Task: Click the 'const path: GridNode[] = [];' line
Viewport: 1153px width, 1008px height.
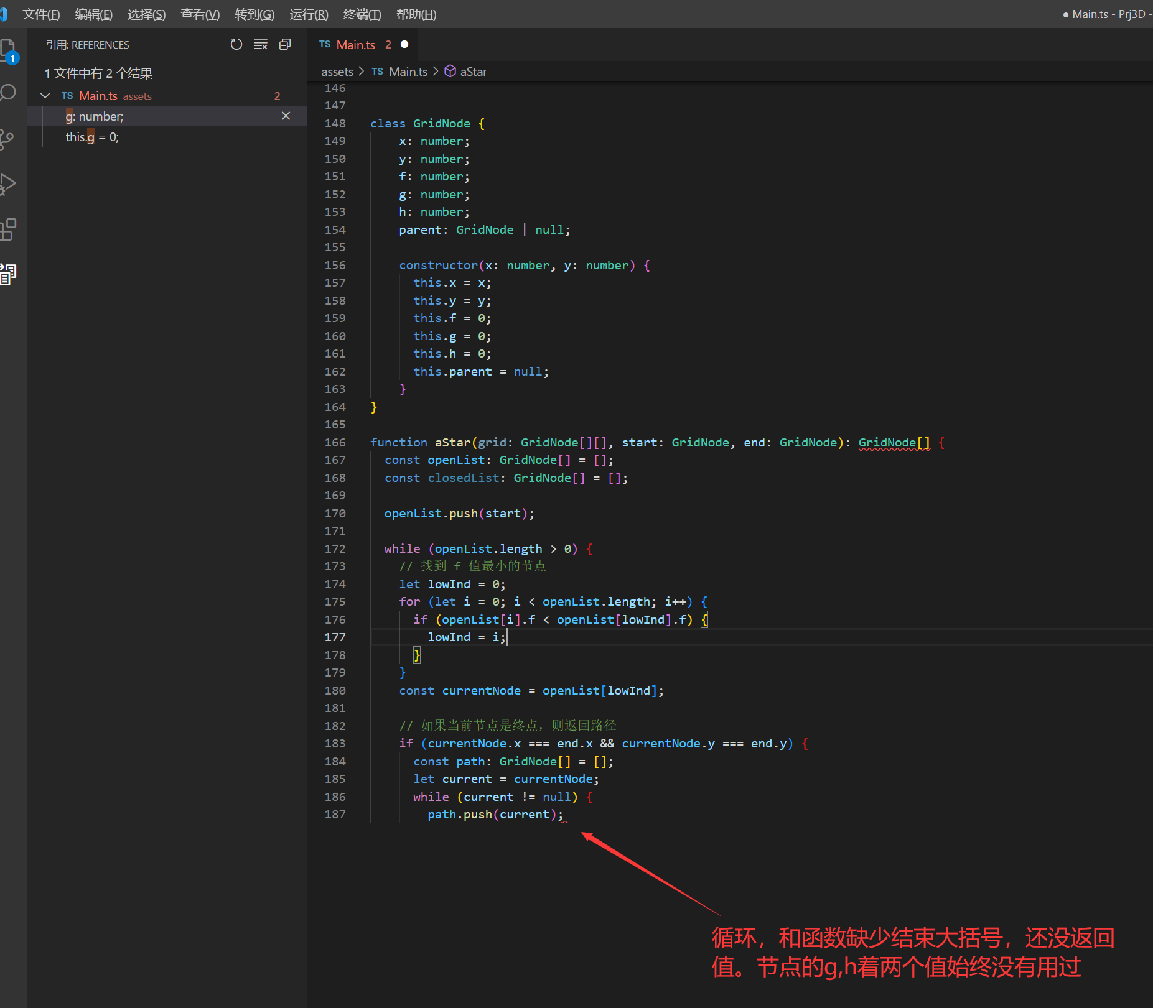Action: (513, 762)
